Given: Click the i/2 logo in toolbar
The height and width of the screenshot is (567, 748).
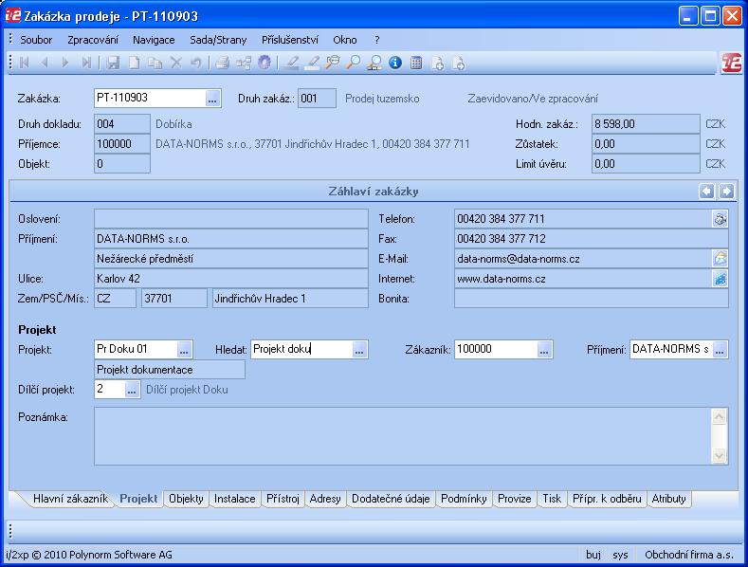Looking at the screenshot, I should click(x=731, y=63).
